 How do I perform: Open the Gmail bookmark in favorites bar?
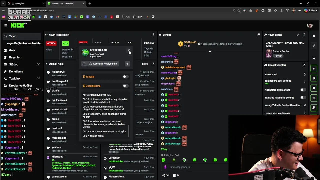pos(57,17)
